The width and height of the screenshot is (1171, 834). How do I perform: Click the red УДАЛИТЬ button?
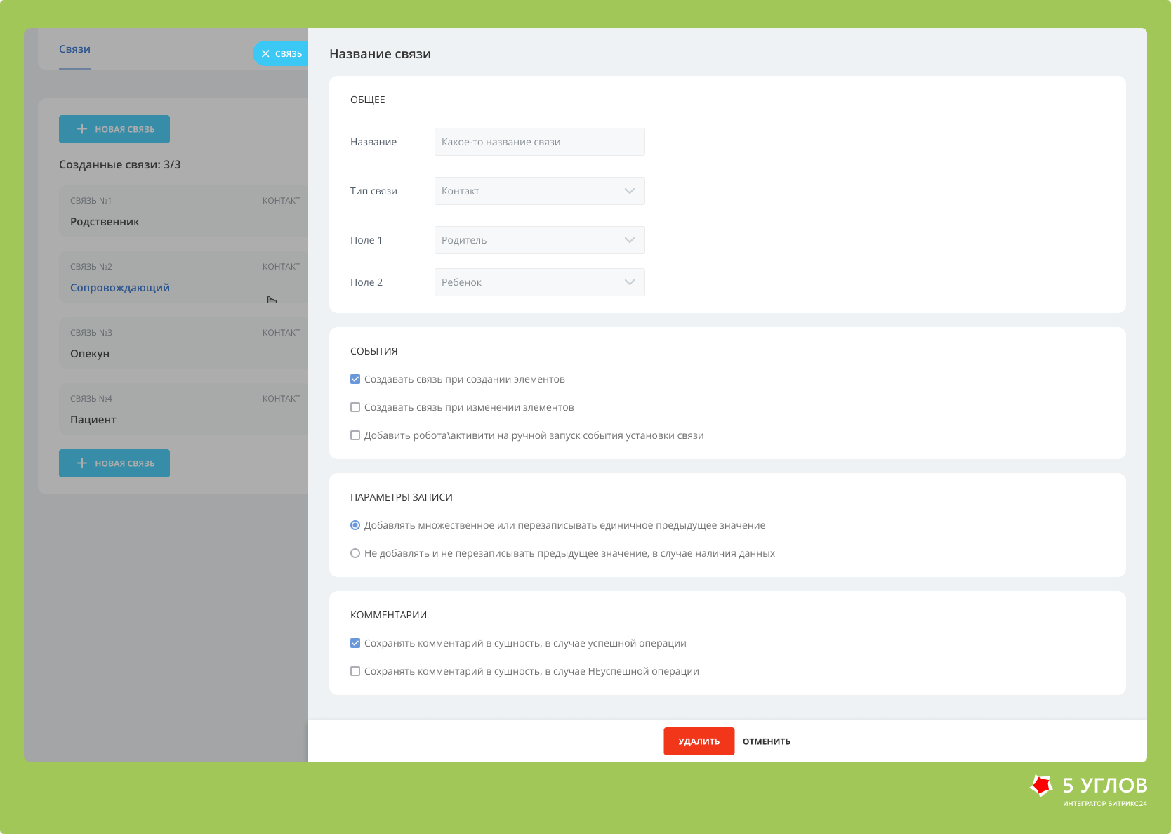699,741
